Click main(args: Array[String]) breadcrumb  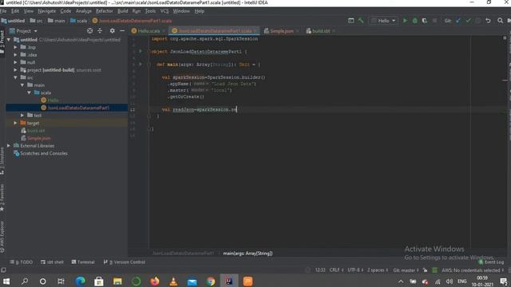pyautogui.click(x=248, y=254)
